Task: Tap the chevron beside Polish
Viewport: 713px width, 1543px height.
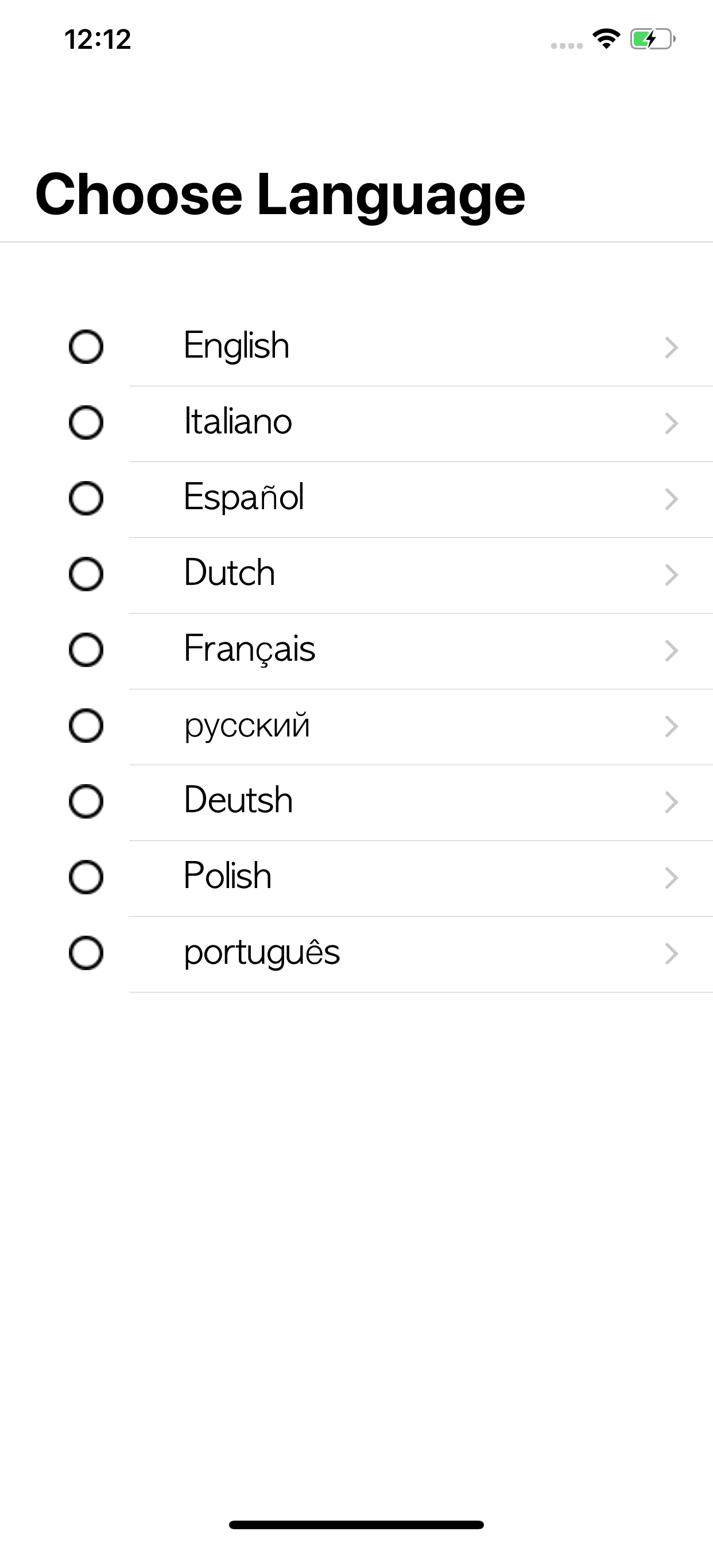Action: (x=671, y=878)
